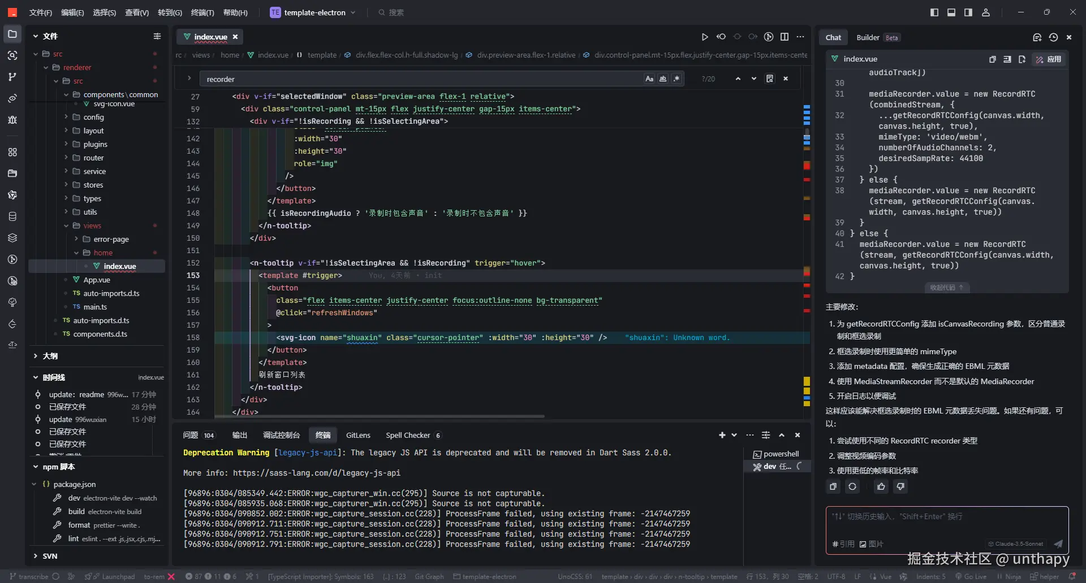Switch to the GitLens panel tab
1086x583 pixels.
358,435
